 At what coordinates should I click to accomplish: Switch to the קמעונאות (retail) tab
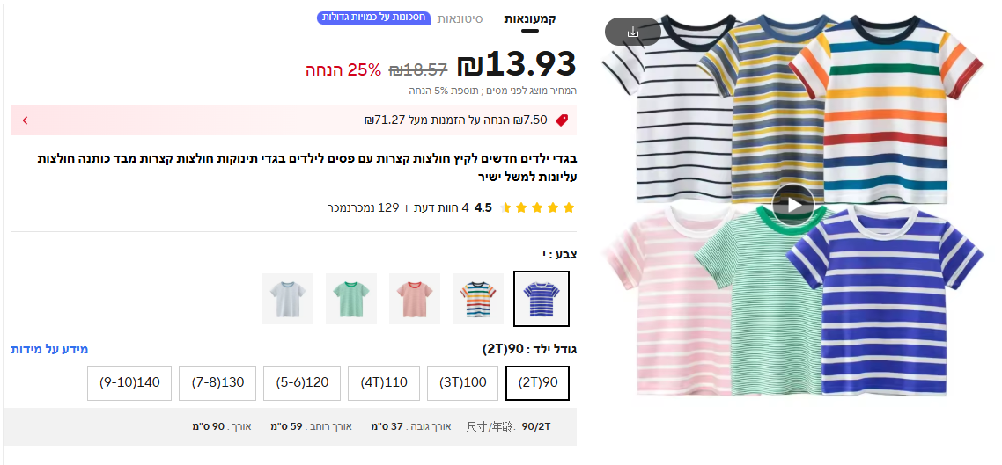click(x=529, y=19)
